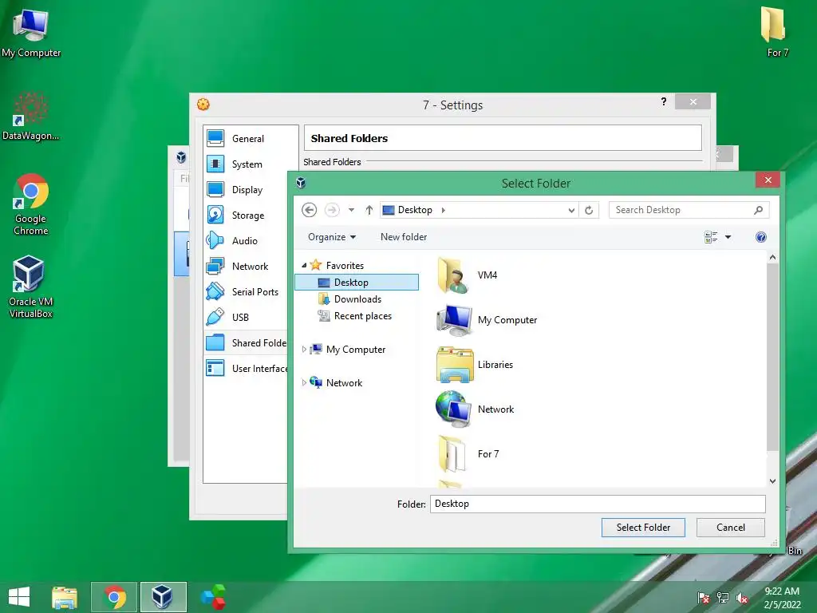Collapse the Favorites tree group
Viewport: 817px width, 613px height.
pyautogui.click(x=304, y=265)
